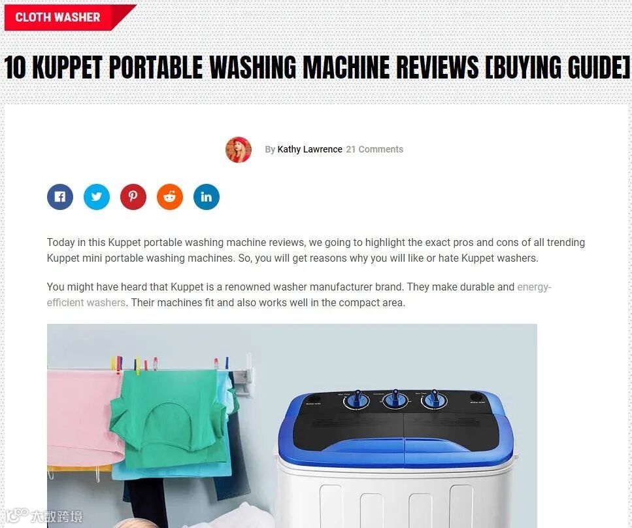Viewport: 632px width, 528px height.
Task: Share the article on LinkedIn
Action: click(x=207, y=197)
